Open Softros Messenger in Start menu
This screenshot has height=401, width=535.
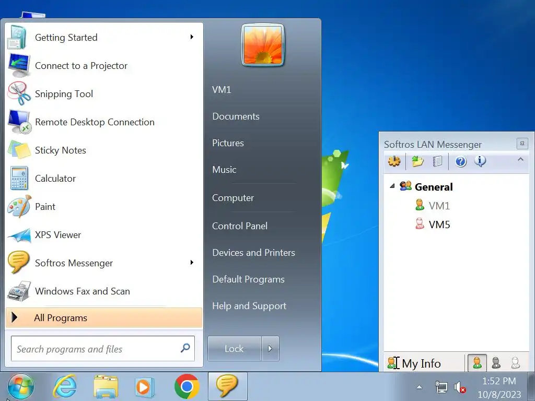tap(104, 263)
